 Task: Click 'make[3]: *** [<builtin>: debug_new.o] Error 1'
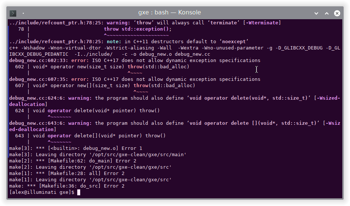coord(76,148)
